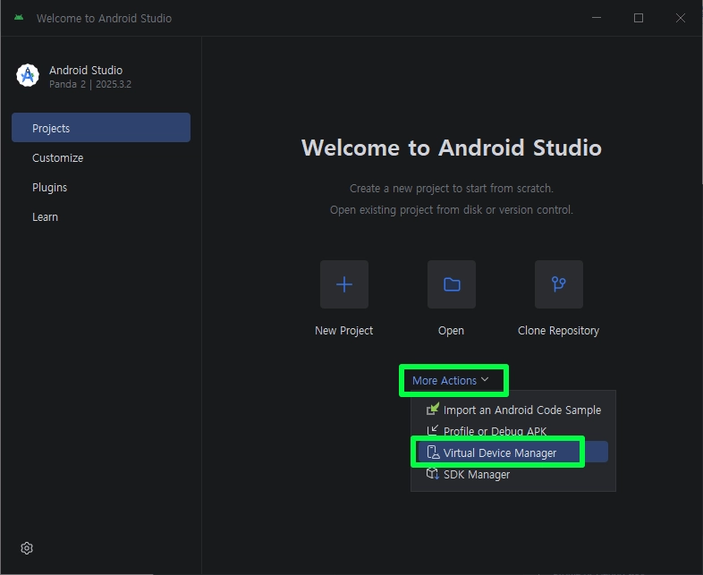703x575 pixels.
Task: Select the Projects tab
Action: 101,128
